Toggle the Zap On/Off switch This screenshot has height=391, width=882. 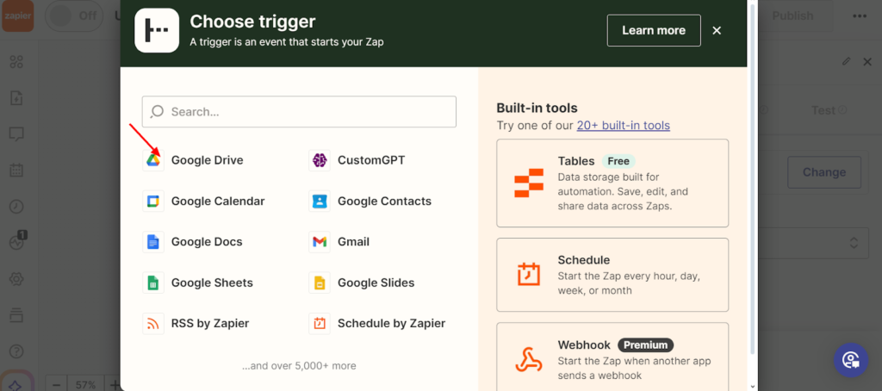click(x=74, y=16)
